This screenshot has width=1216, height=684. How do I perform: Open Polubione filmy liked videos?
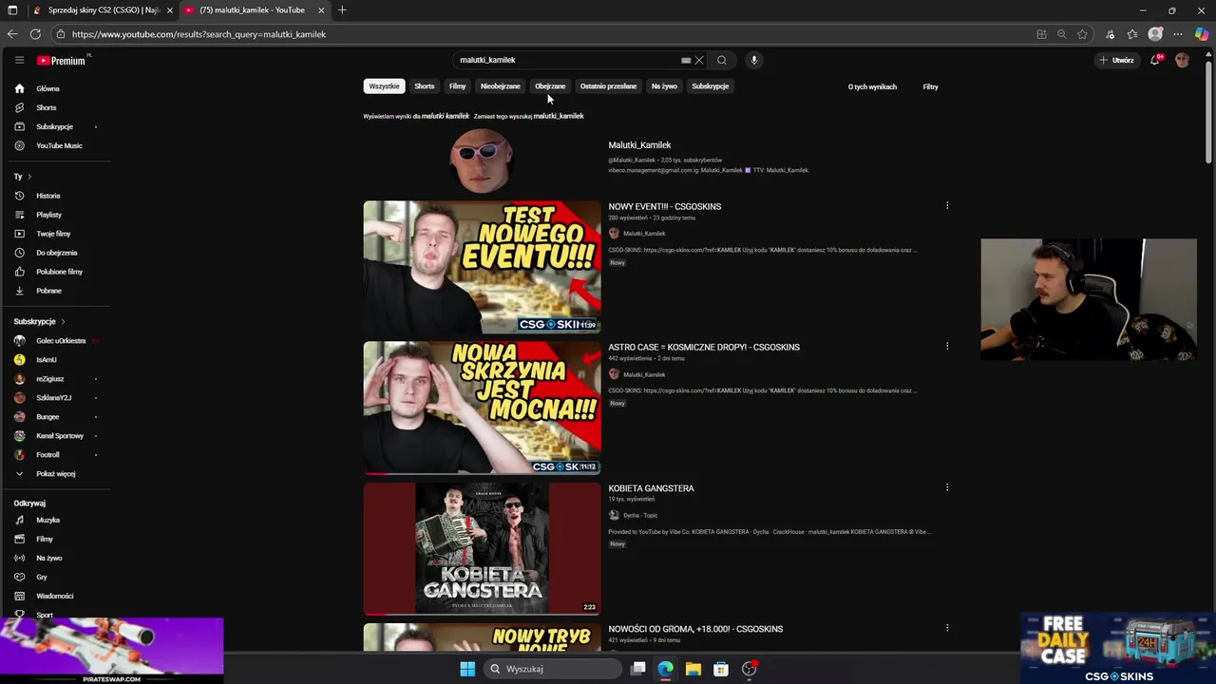[59, 272]
